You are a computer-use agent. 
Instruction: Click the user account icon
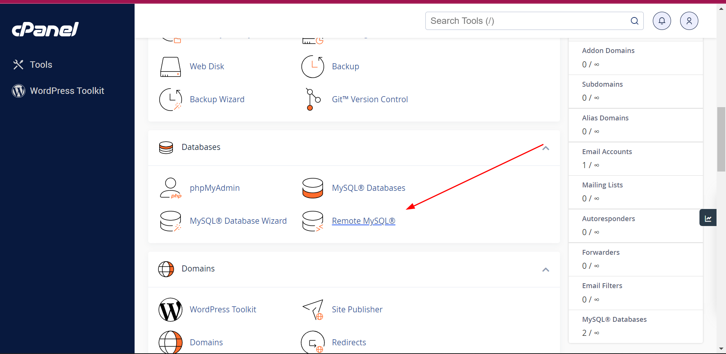pos(689,21)
